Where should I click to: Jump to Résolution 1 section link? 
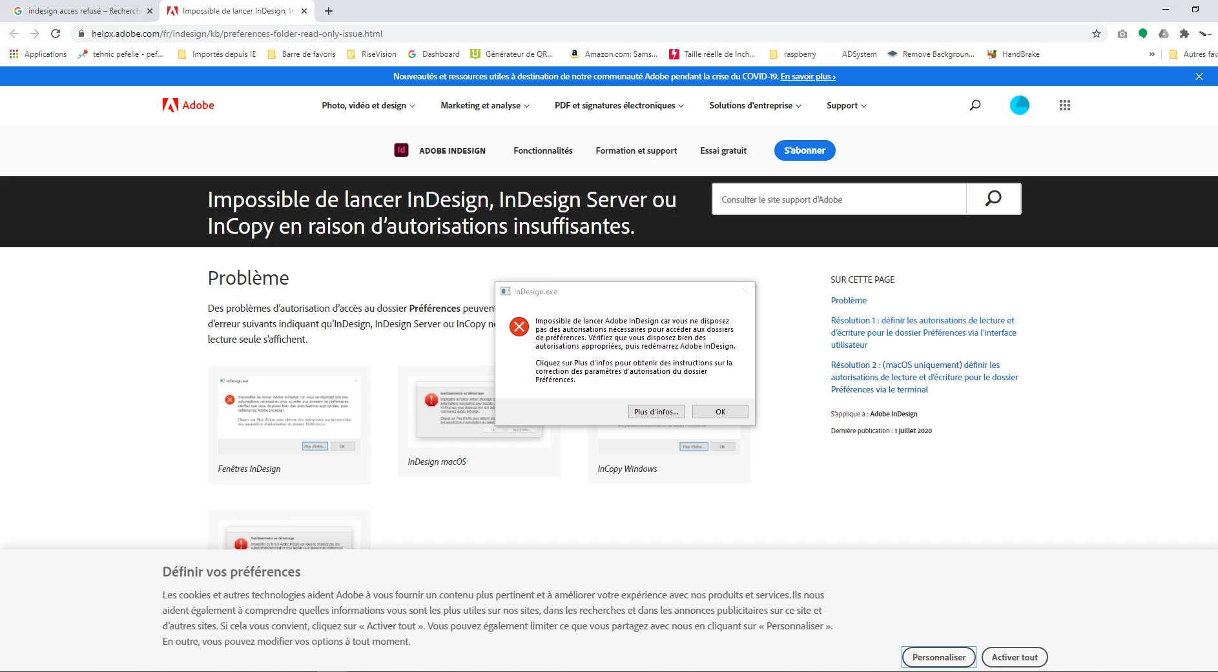click(924, 332)
